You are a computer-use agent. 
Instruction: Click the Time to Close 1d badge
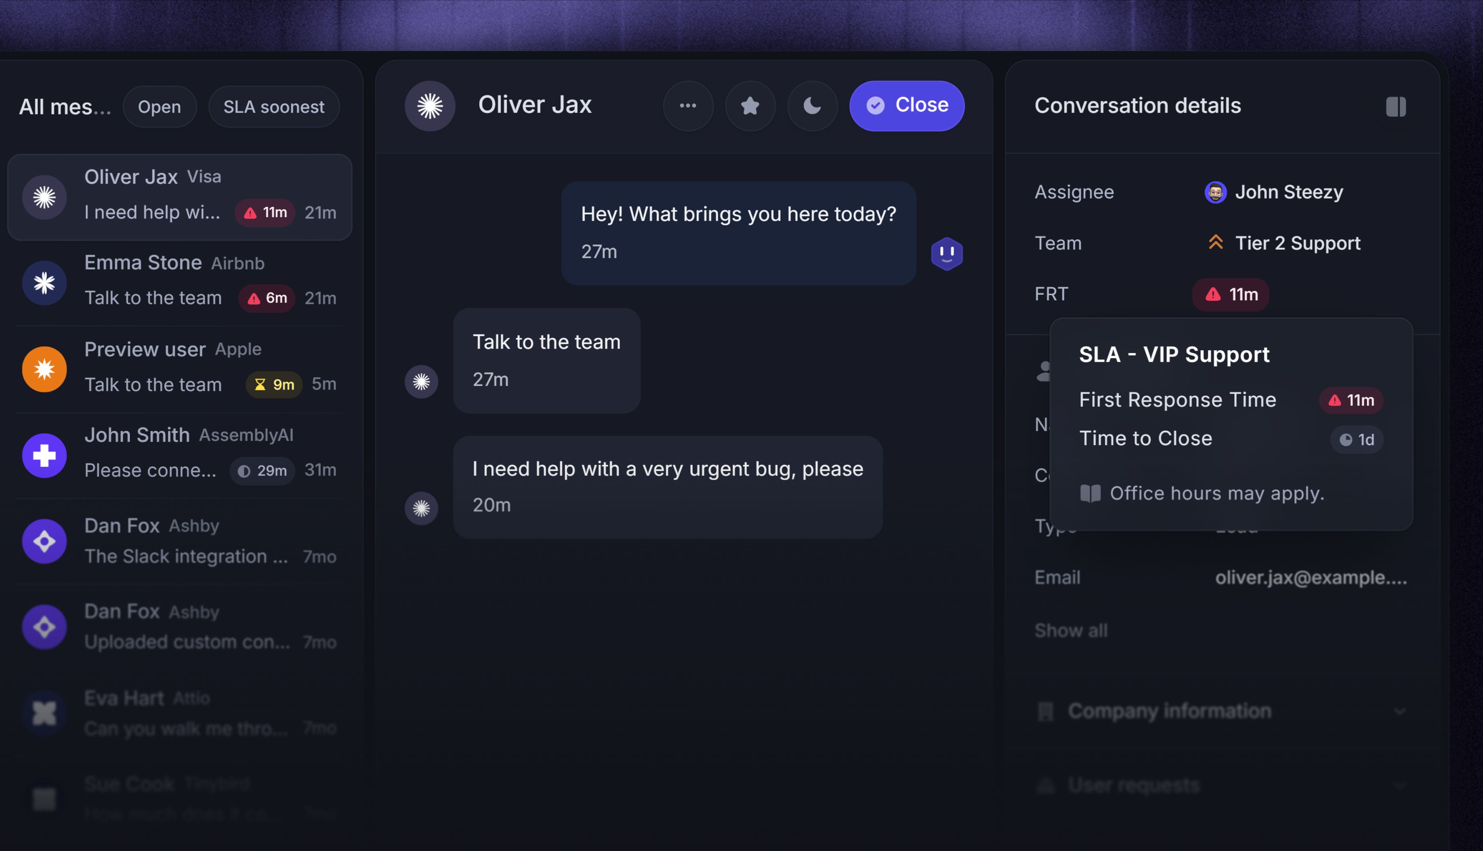[1356, 439]
